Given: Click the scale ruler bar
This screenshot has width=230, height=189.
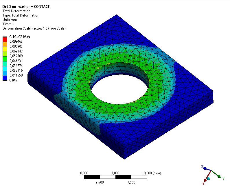Looking at the screenshot, I should pos(115,177).
